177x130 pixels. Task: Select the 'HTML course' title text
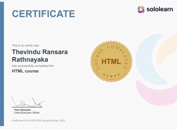tap(25, 71)
